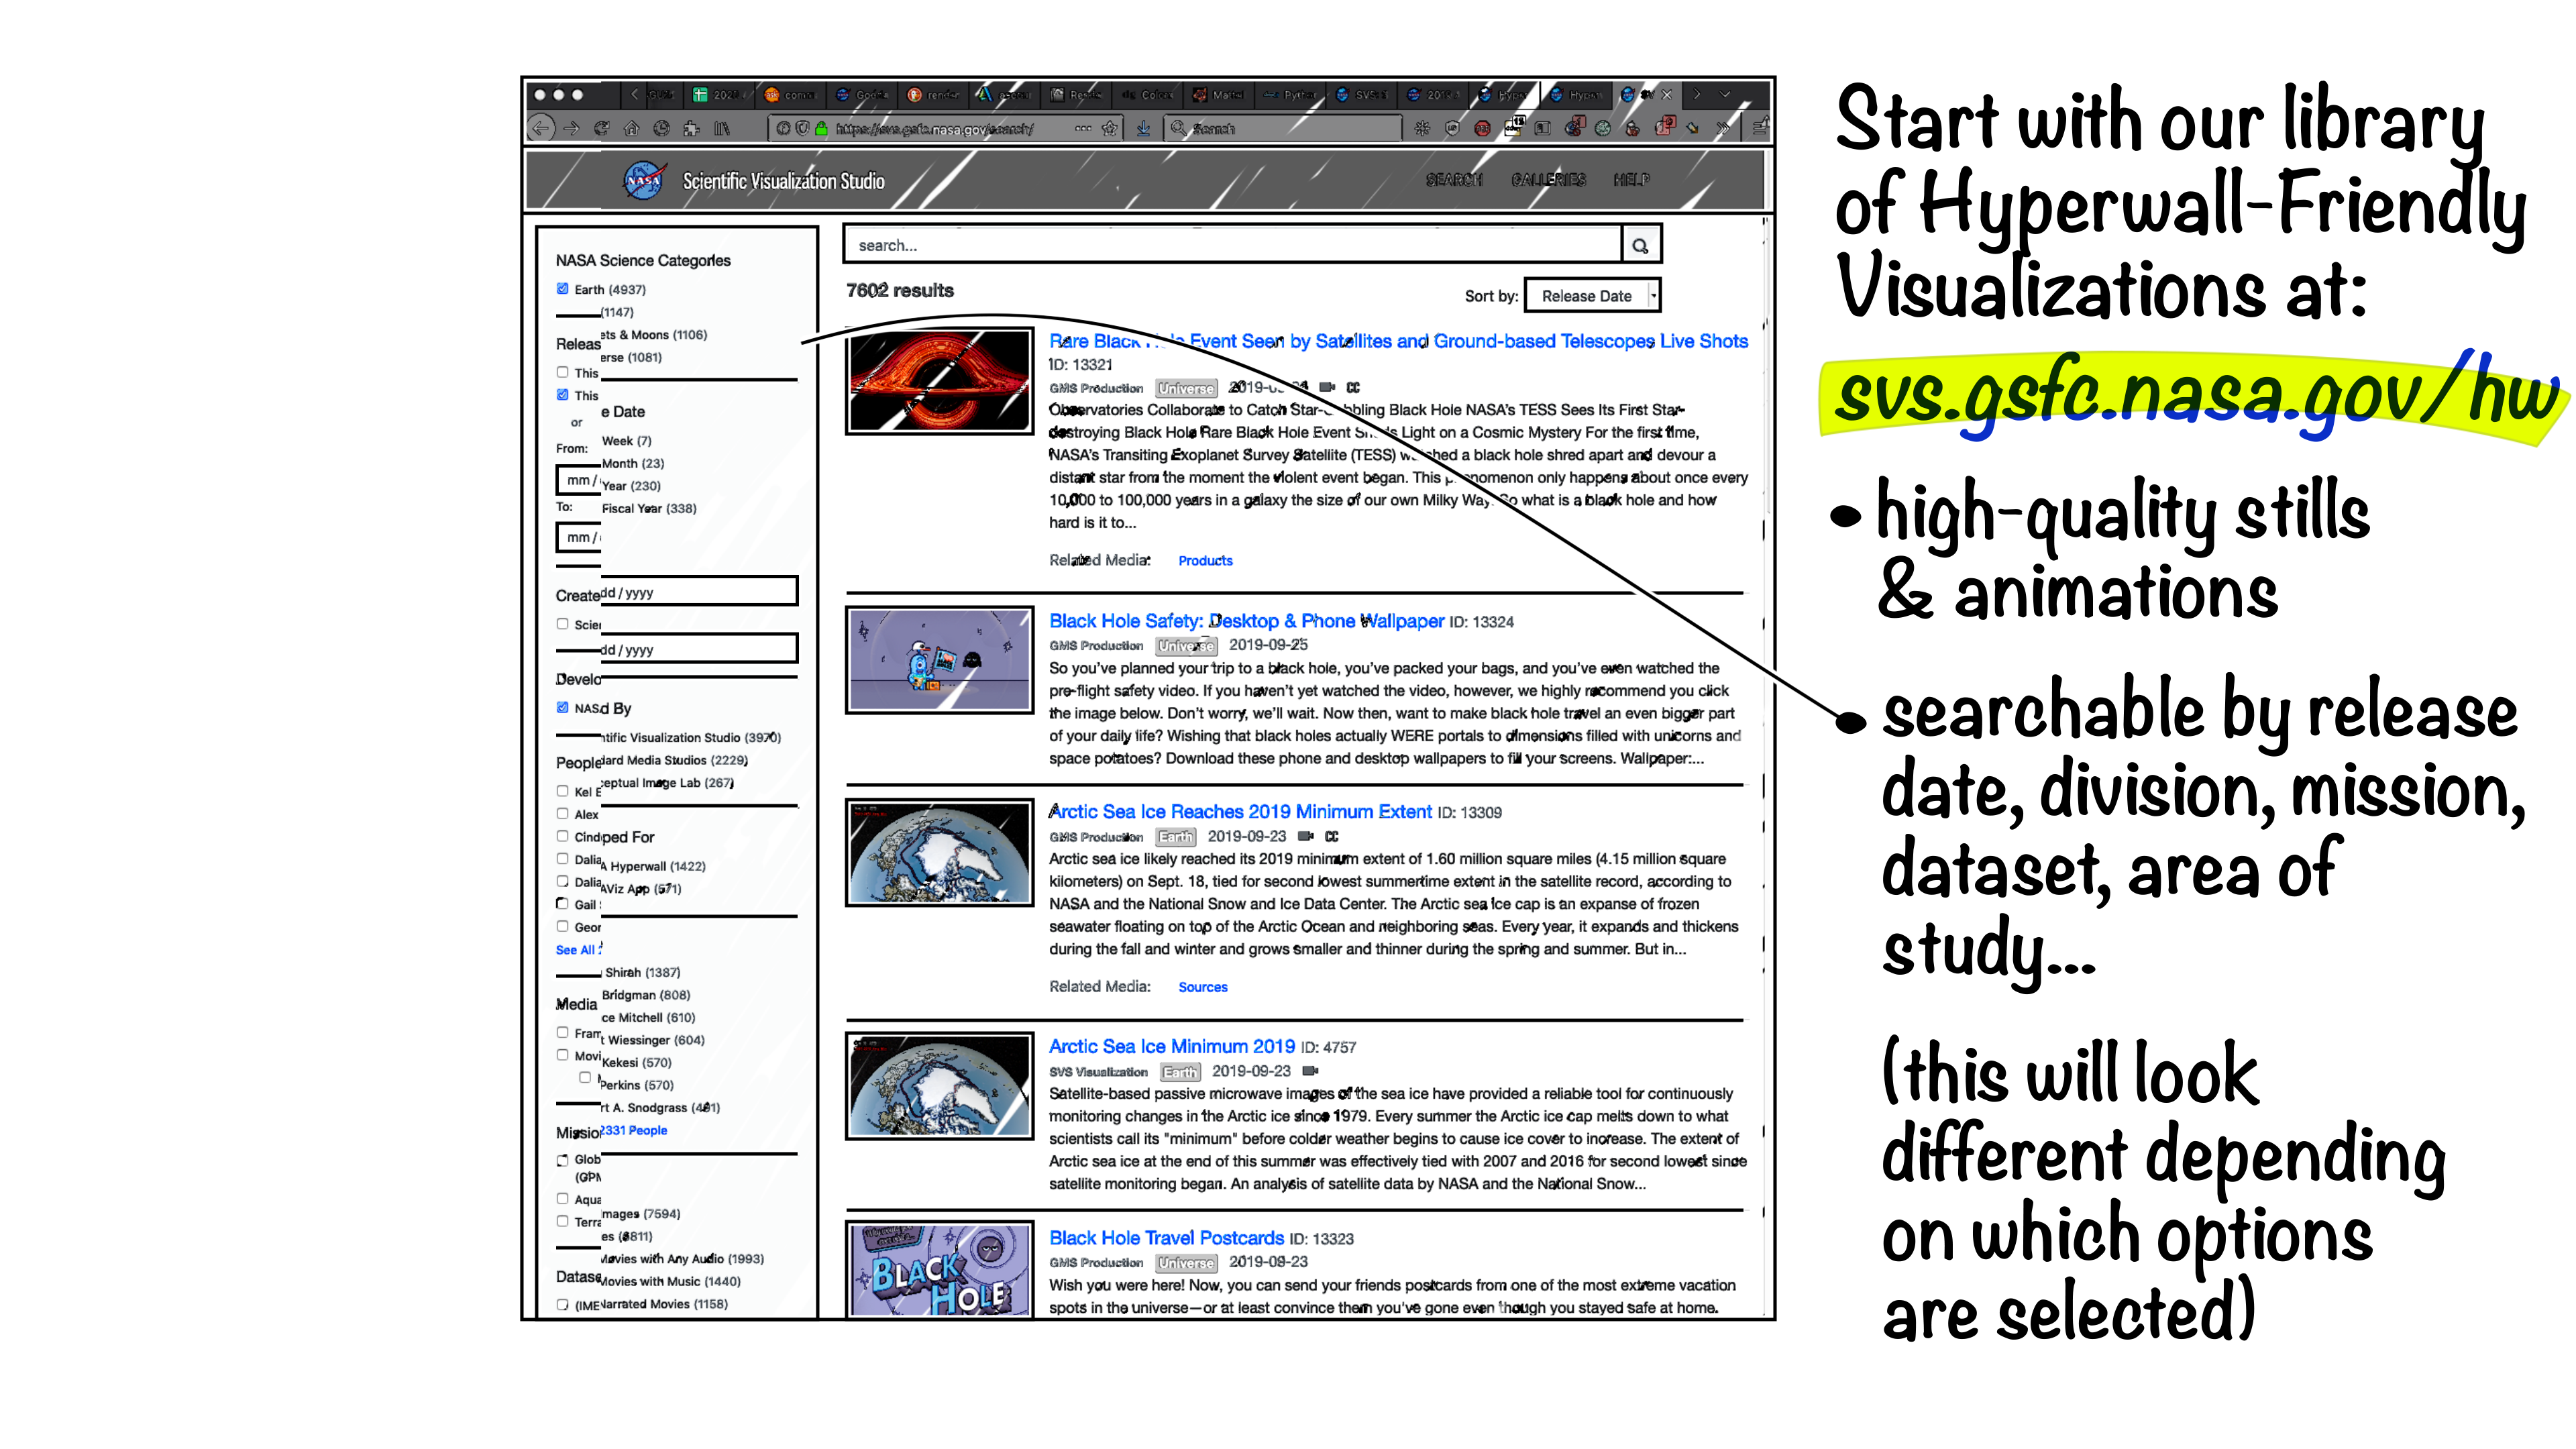Tick the 'Kel E' people checkbox
Image resolution: width=2576 pixels, height=1449 pixels.
(x=562, y=791)
